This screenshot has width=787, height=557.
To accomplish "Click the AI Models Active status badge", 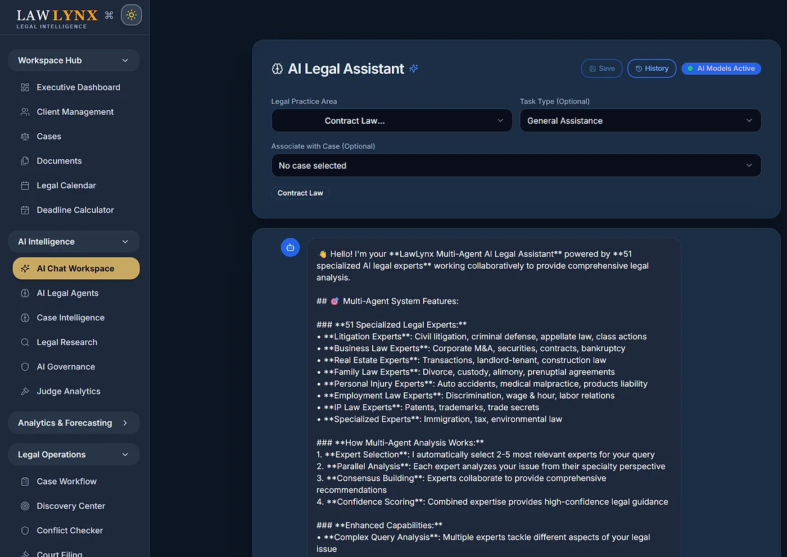I will coord(721,69).
